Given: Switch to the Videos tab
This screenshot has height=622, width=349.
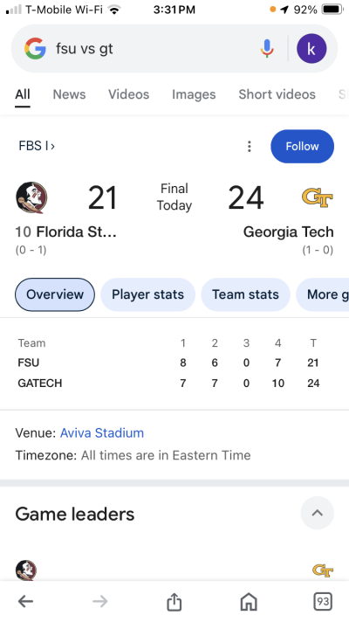Looking at the screenshot, I should pos(129,94).
